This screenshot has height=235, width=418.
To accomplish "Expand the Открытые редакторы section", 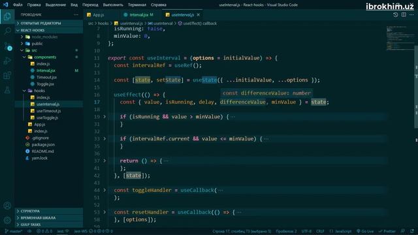I will [x=49, y=23].
